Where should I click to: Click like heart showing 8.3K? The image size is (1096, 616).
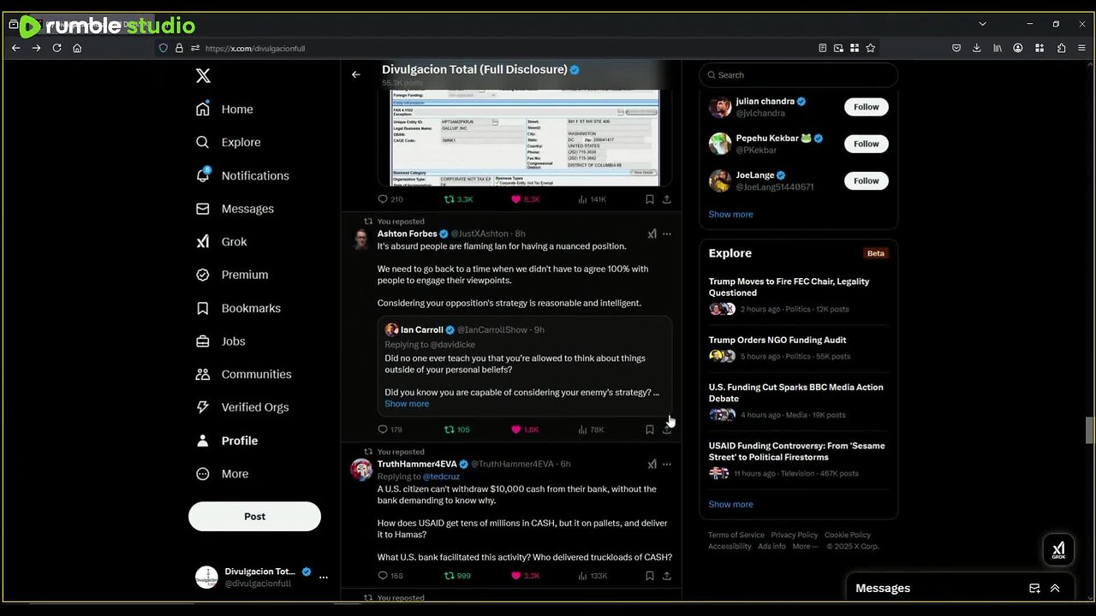pos(515,199)
